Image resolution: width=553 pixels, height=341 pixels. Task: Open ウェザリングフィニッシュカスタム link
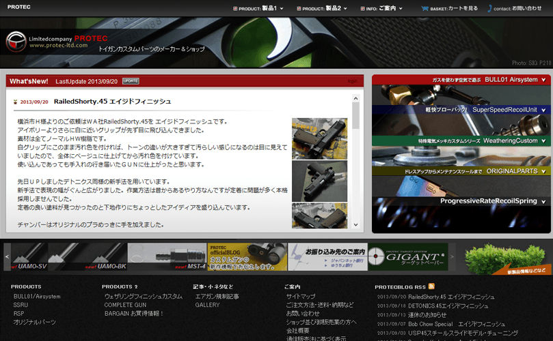click(x=144, y=297)
